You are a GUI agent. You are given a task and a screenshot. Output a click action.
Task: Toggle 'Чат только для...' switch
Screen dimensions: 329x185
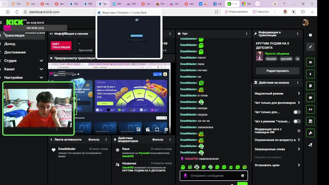297,112
